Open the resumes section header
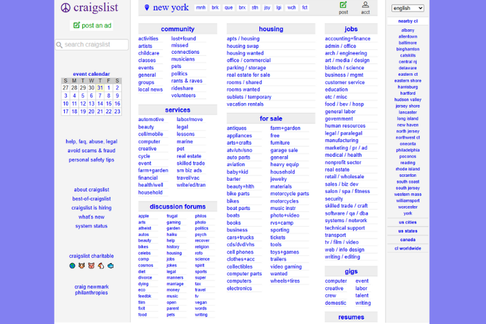This screenshot has width=486, height=324. (x=351, y=317)
